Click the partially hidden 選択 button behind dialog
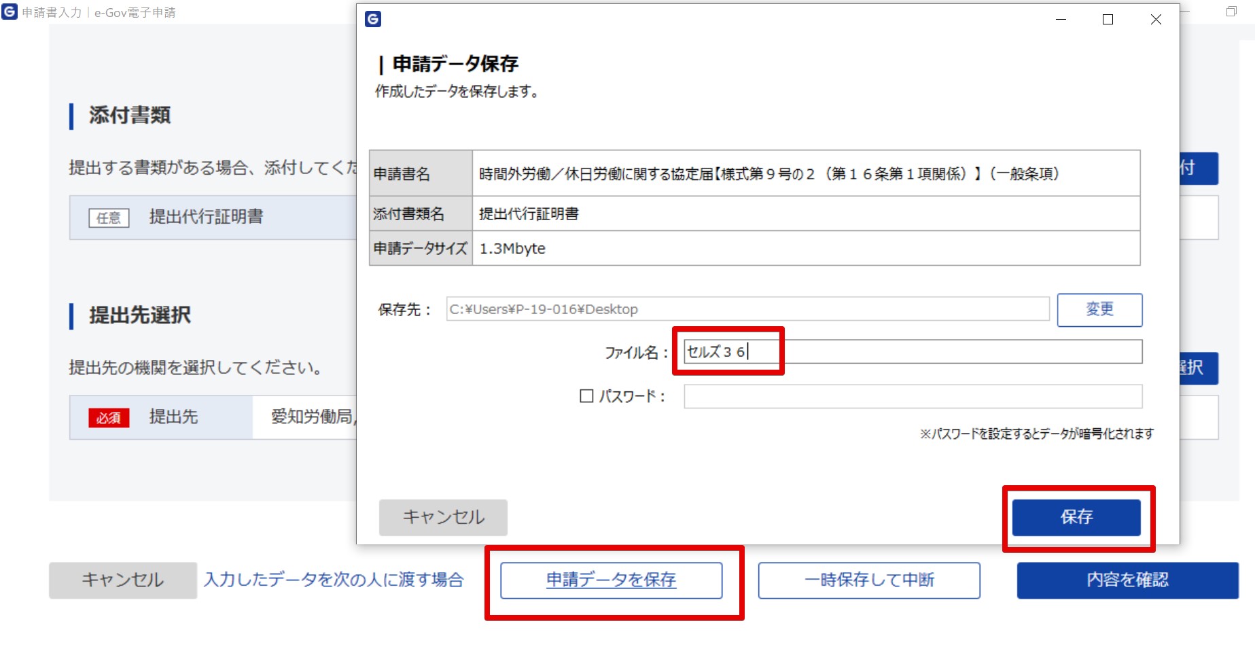Image resolution: width=1255 pixels, height=651 pixels. click(1199, 368)
